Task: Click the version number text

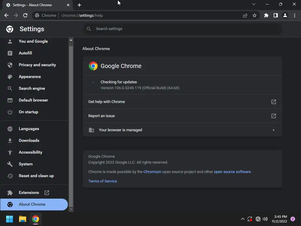Action: pyautogui.click(x=140, y=88)
